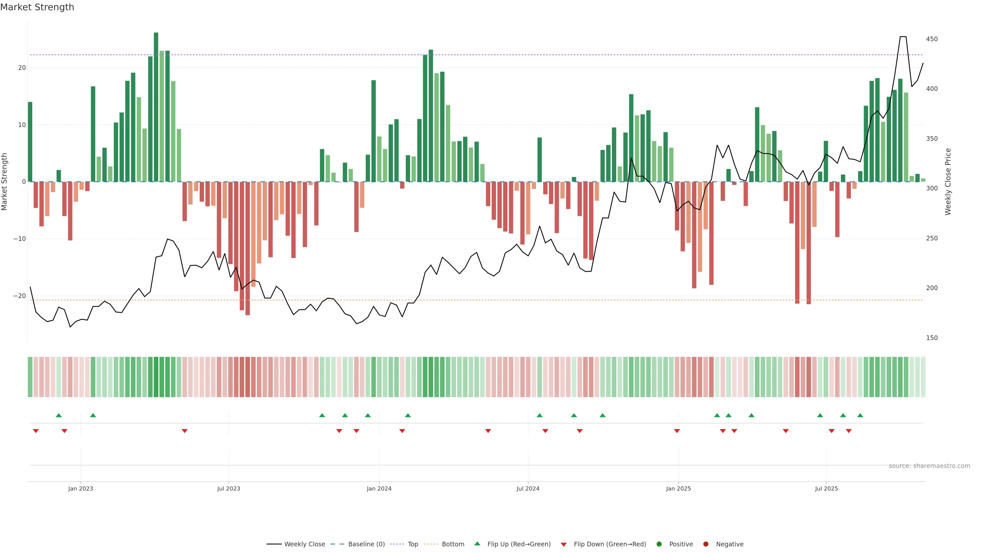
Task: Click the tallest green strength bar
Action: [x=156, y=107]
